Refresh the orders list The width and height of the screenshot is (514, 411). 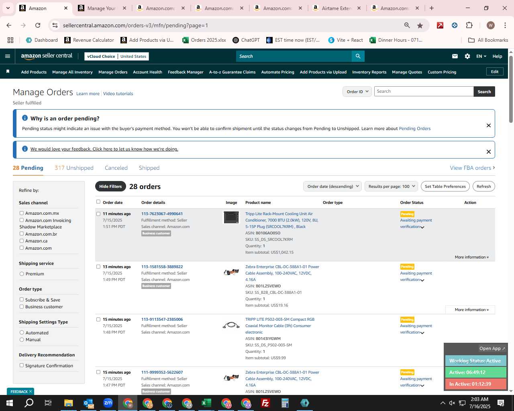(x=483, y=186)
